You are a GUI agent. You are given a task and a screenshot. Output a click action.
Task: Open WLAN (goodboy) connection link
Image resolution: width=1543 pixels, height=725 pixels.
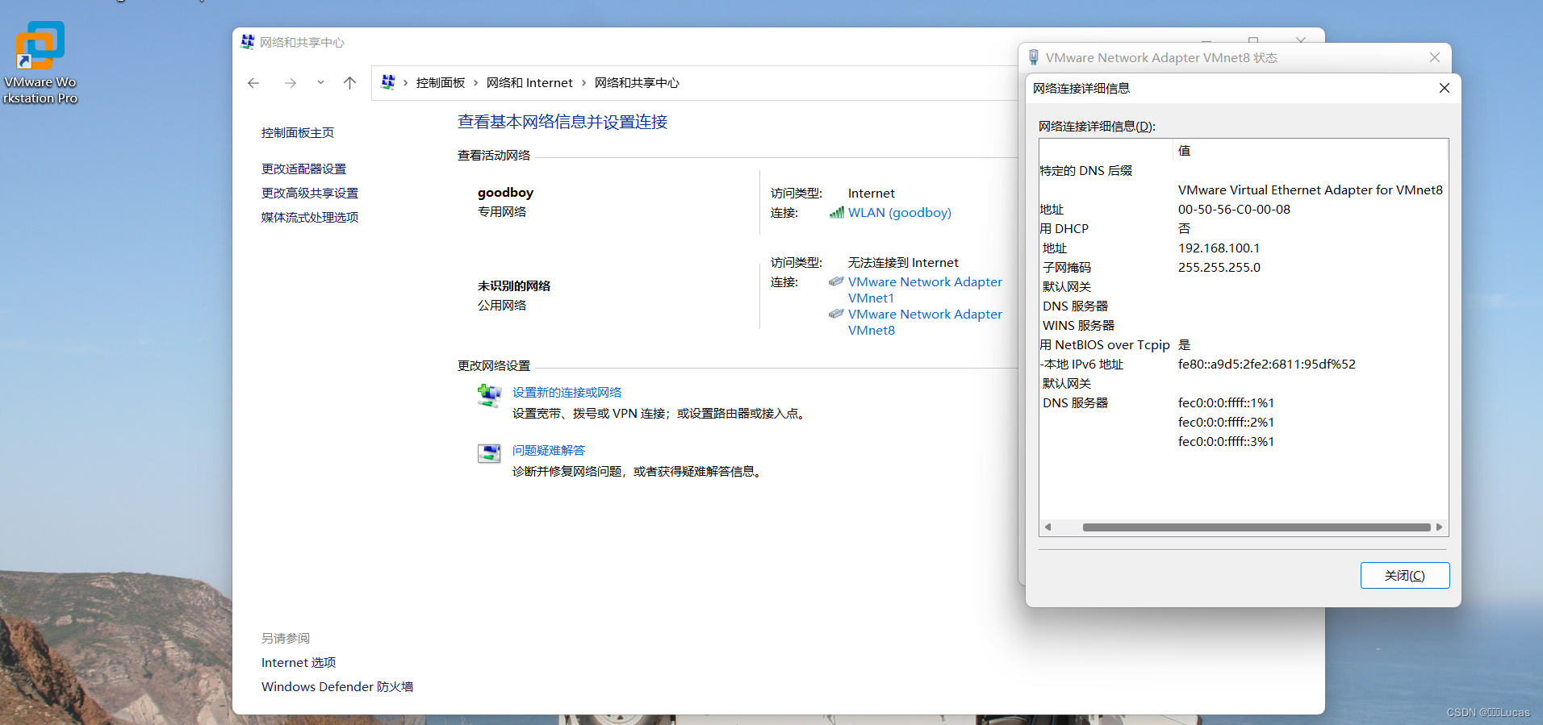[899, 213]
